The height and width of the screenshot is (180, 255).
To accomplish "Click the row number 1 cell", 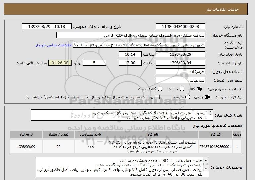I will click(237, 147).
